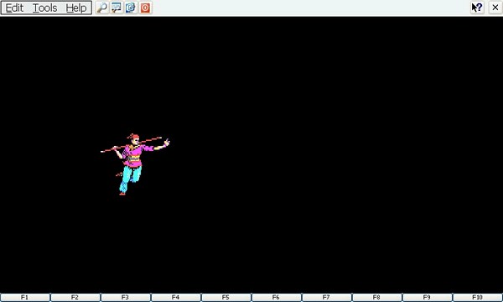503x302 pixels.
Task: Click the F9 function key button
Action: tap(427, 298)
